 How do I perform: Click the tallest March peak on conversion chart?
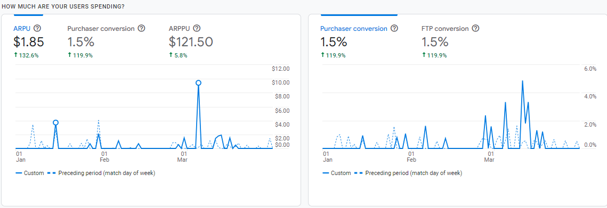523,81
